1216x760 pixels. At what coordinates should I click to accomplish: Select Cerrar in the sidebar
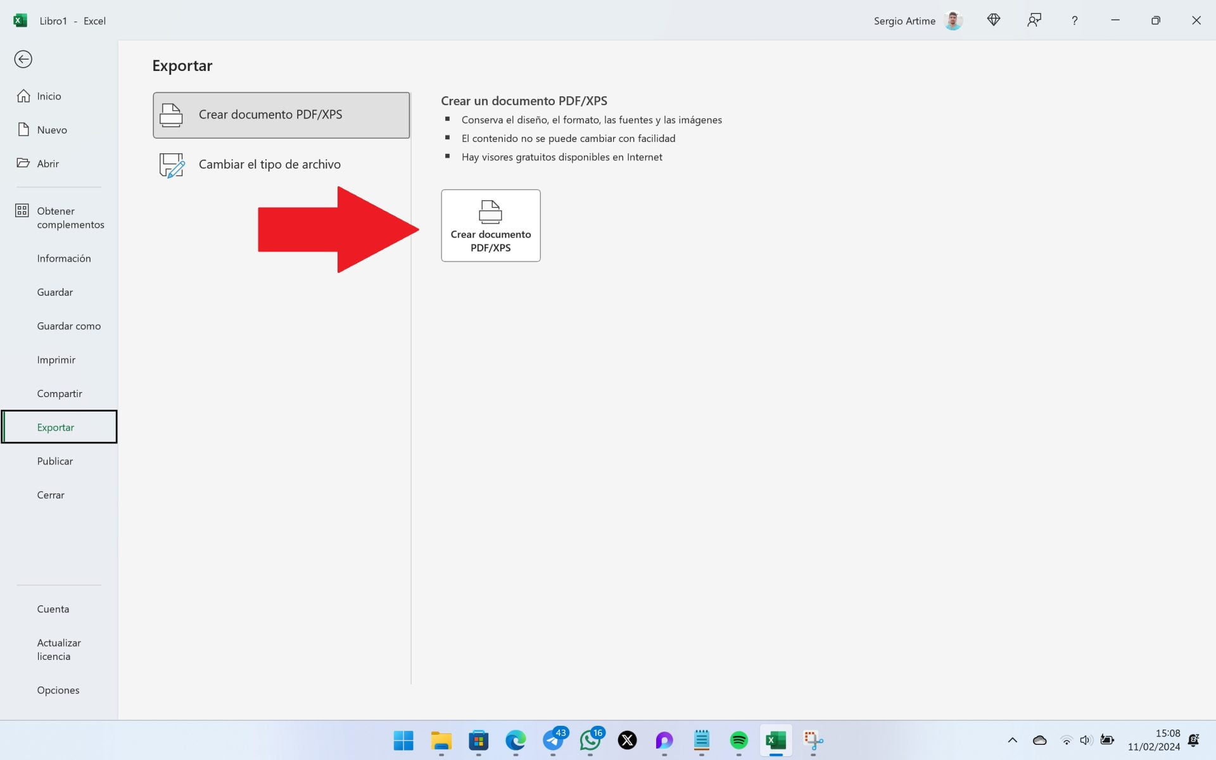click(x=50, y=495)
